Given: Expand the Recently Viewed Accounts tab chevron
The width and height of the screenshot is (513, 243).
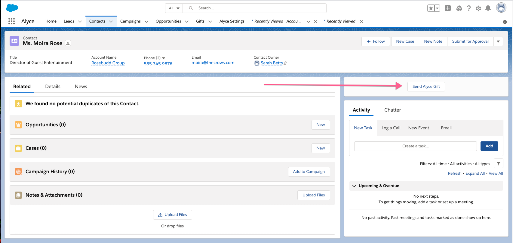Looking at the screenshot, I should click(309, 21).
